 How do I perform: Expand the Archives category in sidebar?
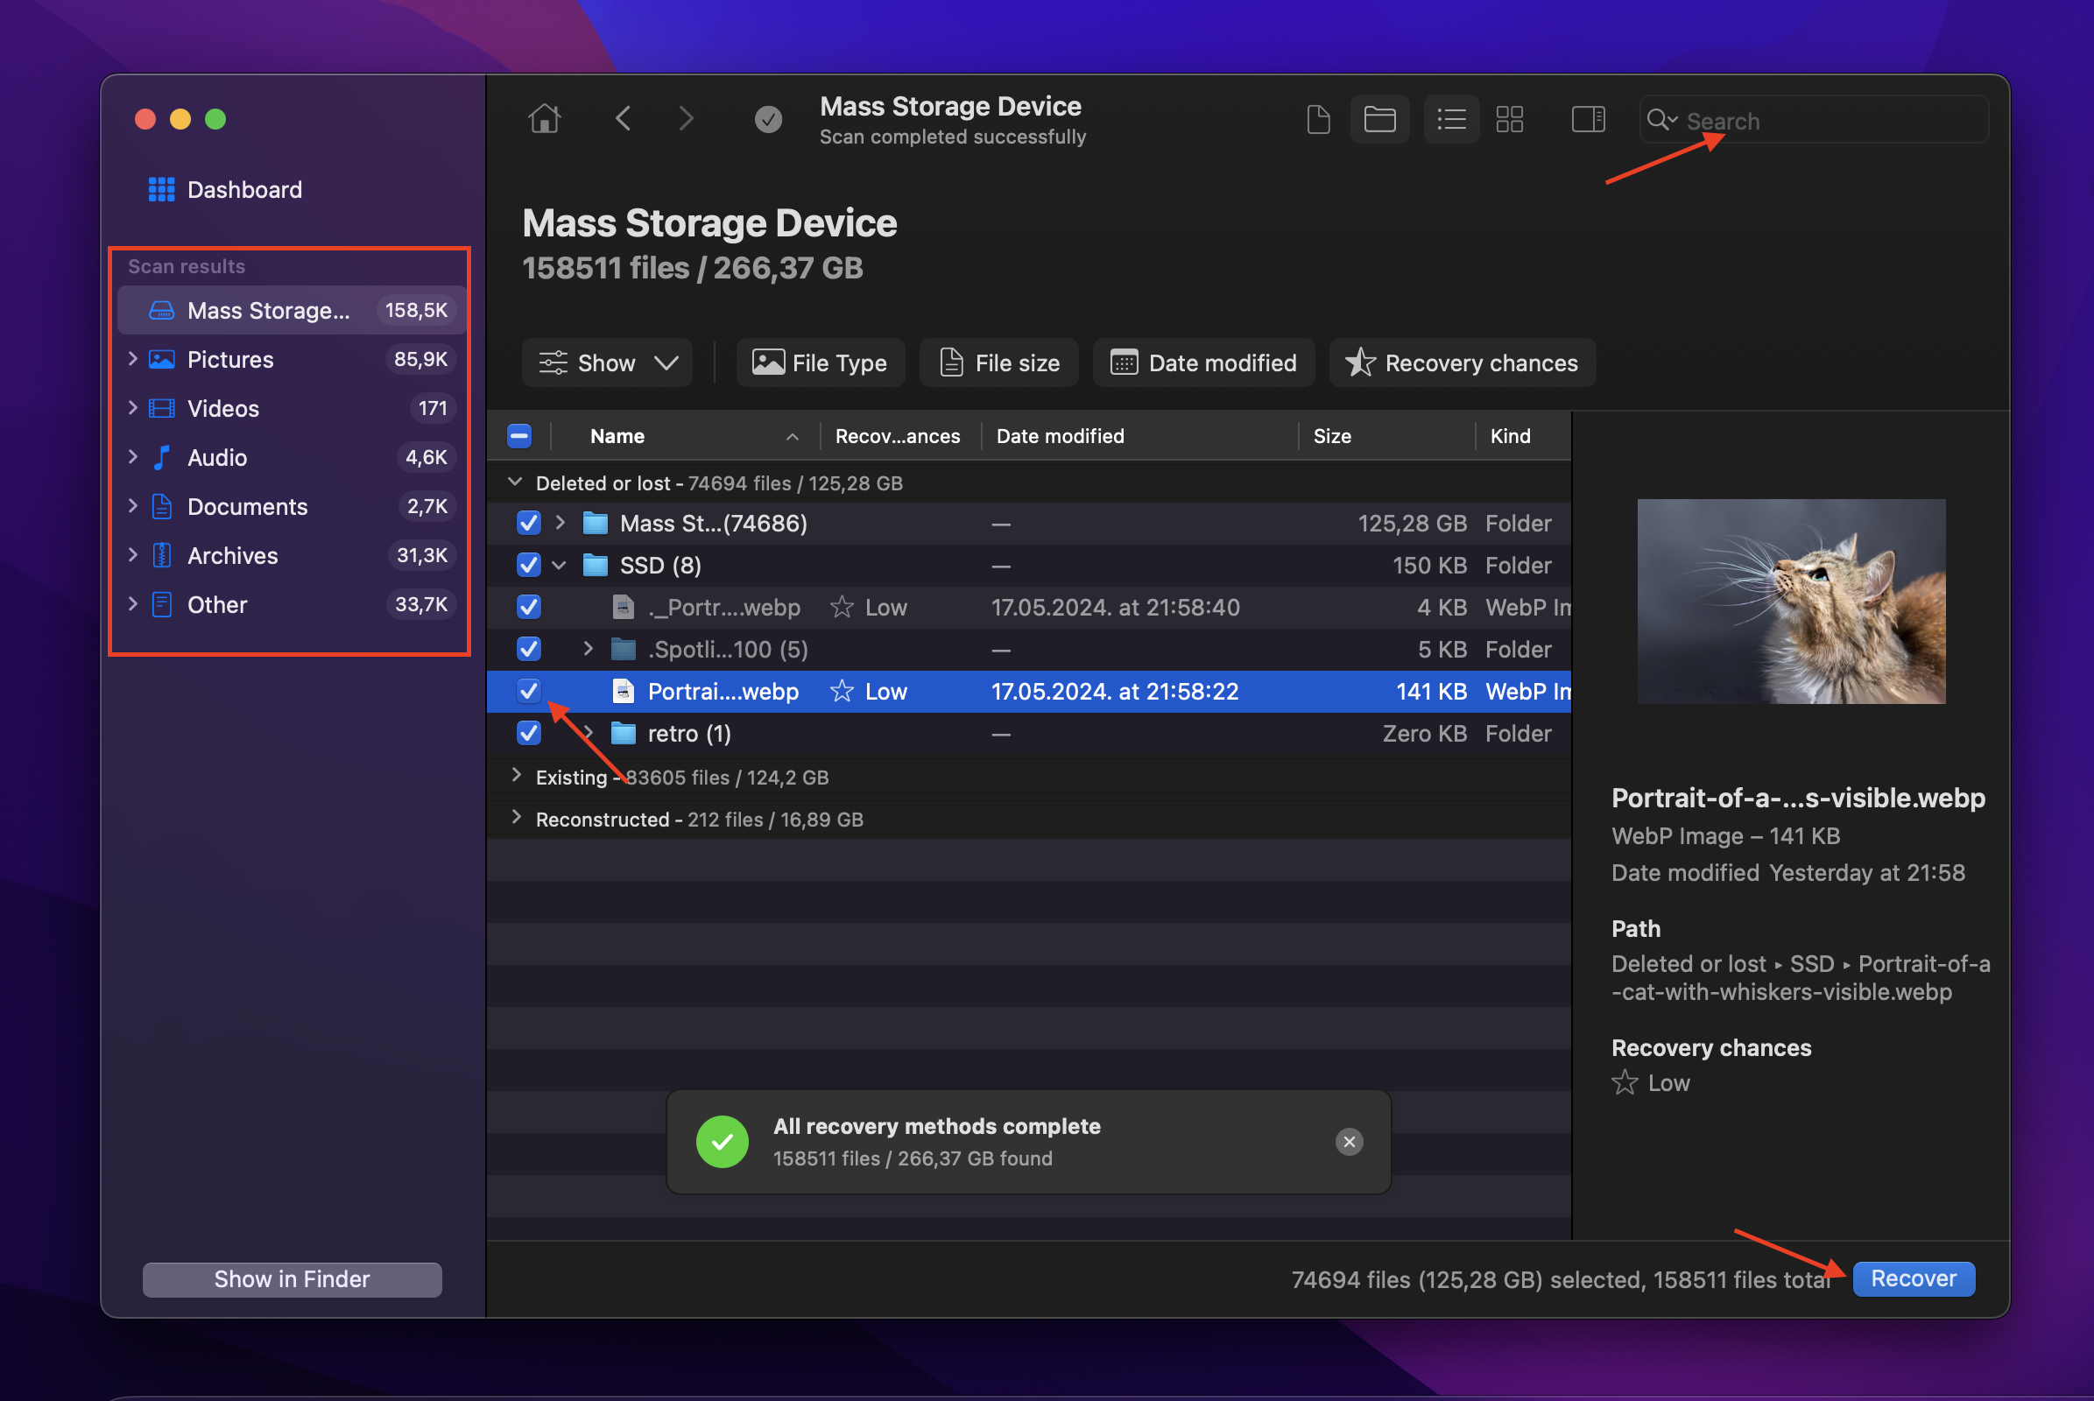pyautogui.click(x=132, y=555)
